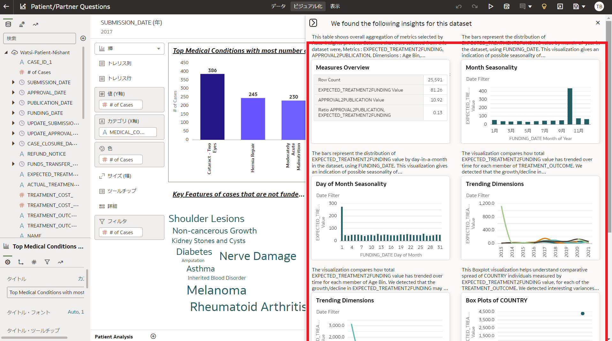Image resolution: width=612 pixels, height=341 pixels.
Task: Click the 検索 search field
Action: pyautogui.click(x=40, y=38)
